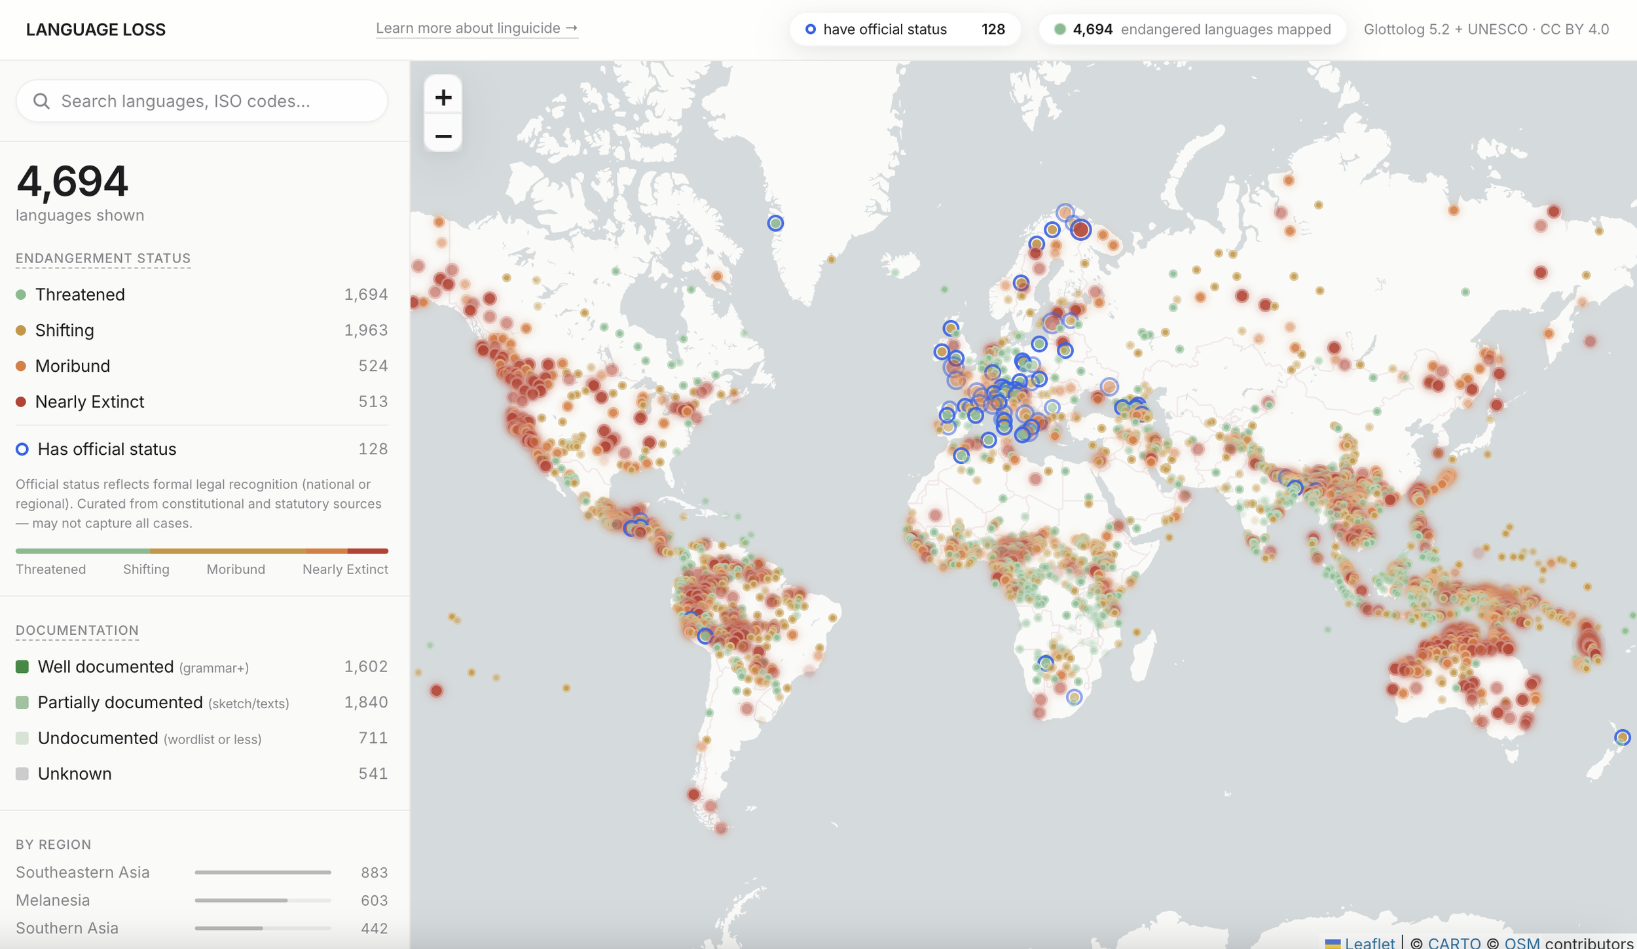Zoom out the map with minus button
The image size is (1637, 949).
[443, 136]
